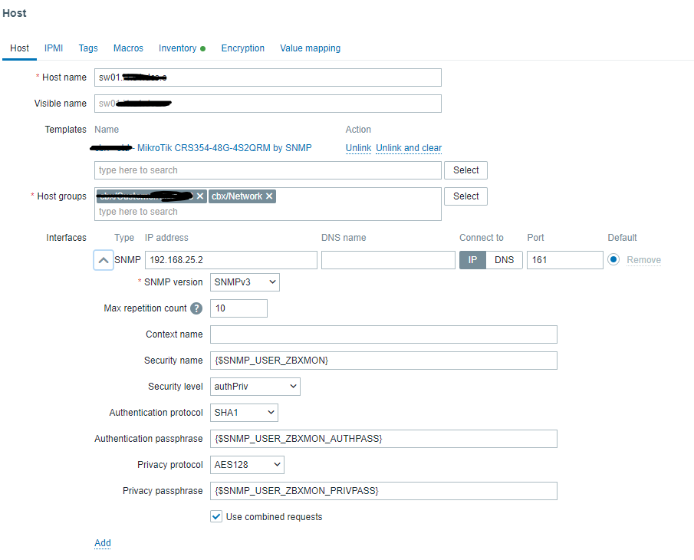The height and width of the screenshot is (560, 694).
Task: Click Select button next to Templates search
Action: click(x=465, y=170)
